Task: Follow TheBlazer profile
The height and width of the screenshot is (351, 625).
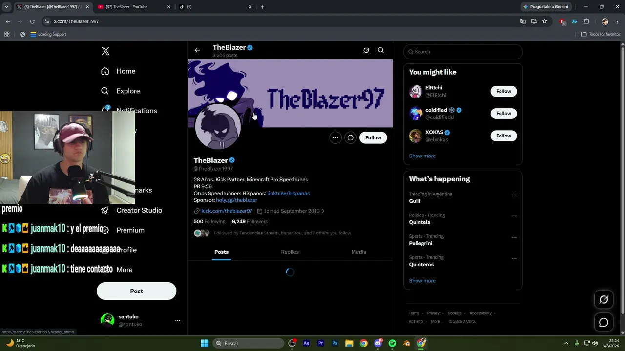Action: 373,137
